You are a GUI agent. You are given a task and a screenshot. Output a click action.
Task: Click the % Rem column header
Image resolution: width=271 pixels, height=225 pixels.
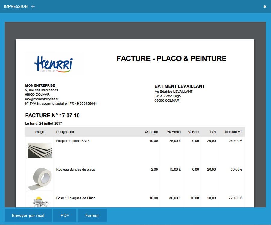(194, 132)
